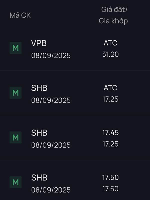Sort by the Mã CK column header
150x200 pixels.
[x=20, y=15]
